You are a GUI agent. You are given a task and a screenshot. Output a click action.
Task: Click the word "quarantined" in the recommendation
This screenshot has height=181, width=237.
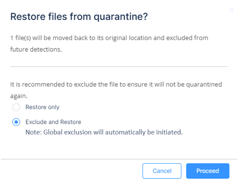tap(204, 84)
